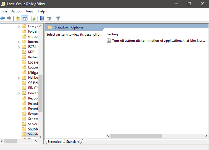Go up one level with folder icon

pos(18,18)
